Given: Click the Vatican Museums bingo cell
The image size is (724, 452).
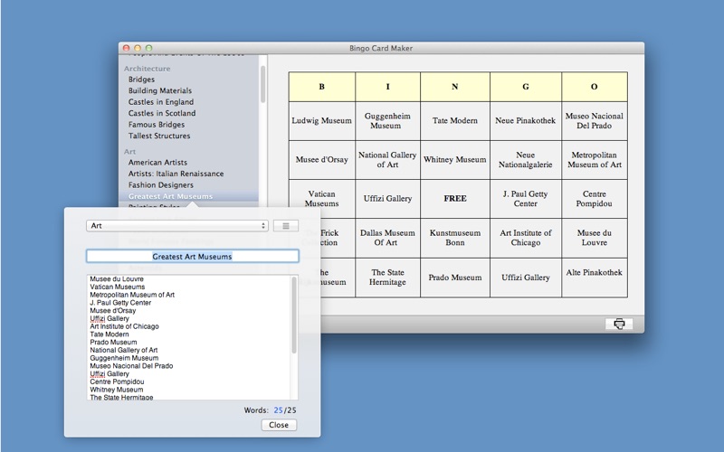Looking at the screenshot, I should coord(322,199).
